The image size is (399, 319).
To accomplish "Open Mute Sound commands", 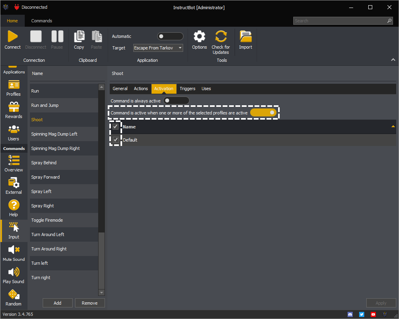I will click(14, 253).
